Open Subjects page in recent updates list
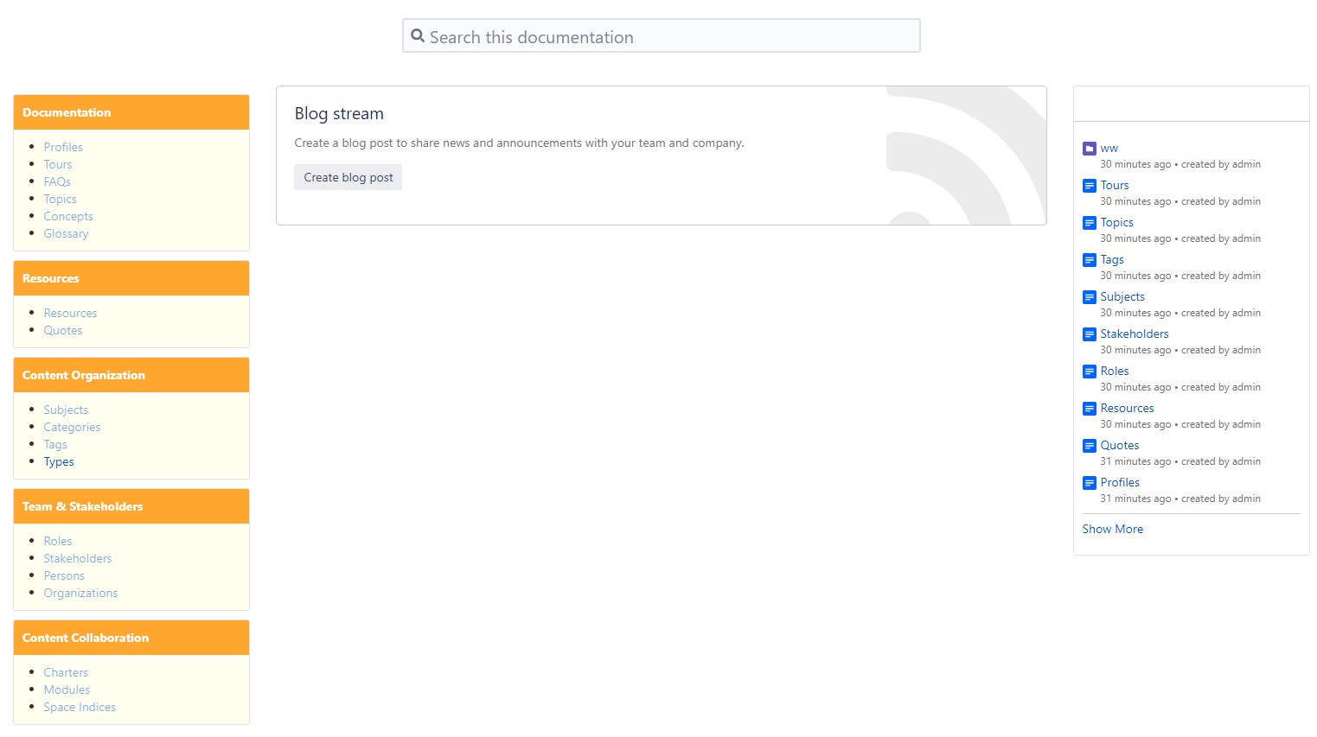 (x=1122, y=296)
